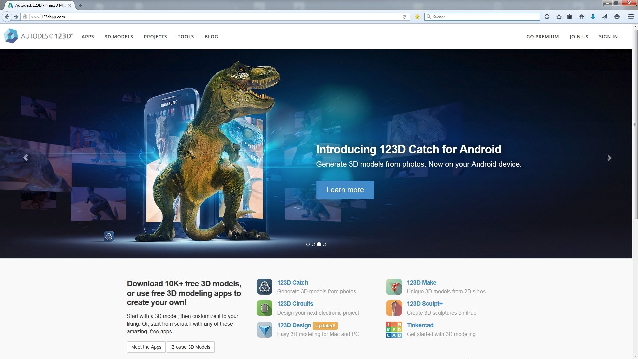Open the downloads arrow icon
638x359 pixels.
coord(593,17)
